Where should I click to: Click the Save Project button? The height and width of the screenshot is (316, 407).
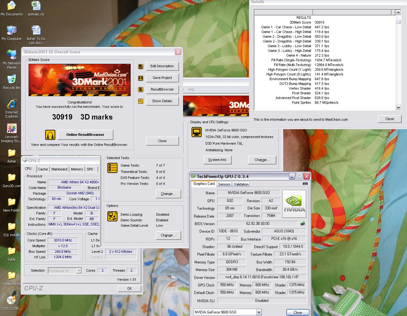tap(162, 78)
